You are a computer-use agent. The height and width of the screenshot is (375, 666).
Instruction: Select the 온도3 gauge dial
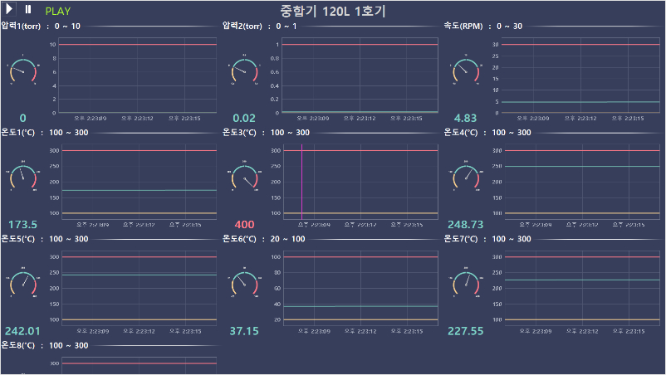(244, 177)
